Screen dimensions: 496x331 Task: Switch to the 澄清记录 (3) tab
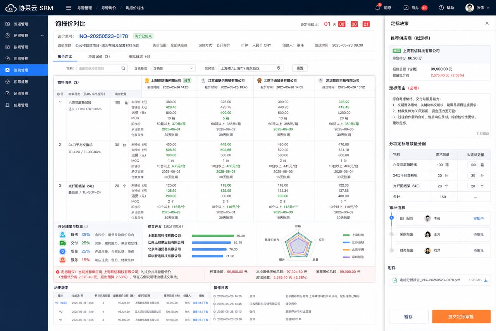pyautogui.click(x=99, y=57)
